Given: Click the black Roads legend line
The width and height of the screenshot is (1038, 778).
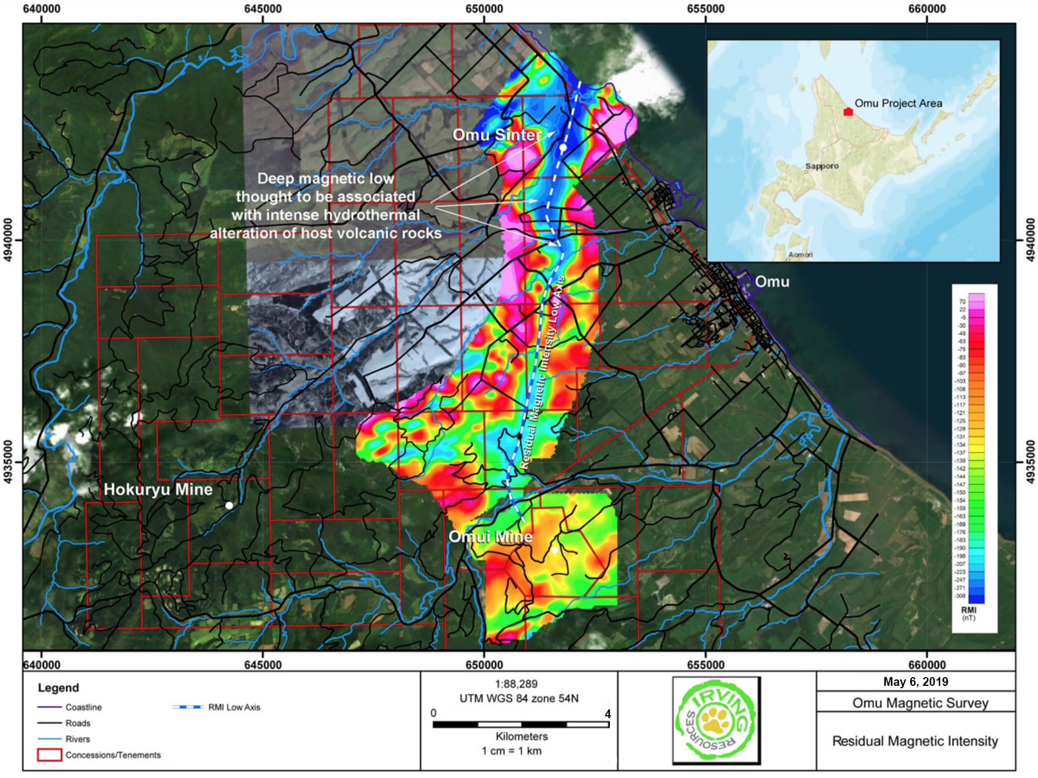Looking at the screenshot, I should pos(49,723).
